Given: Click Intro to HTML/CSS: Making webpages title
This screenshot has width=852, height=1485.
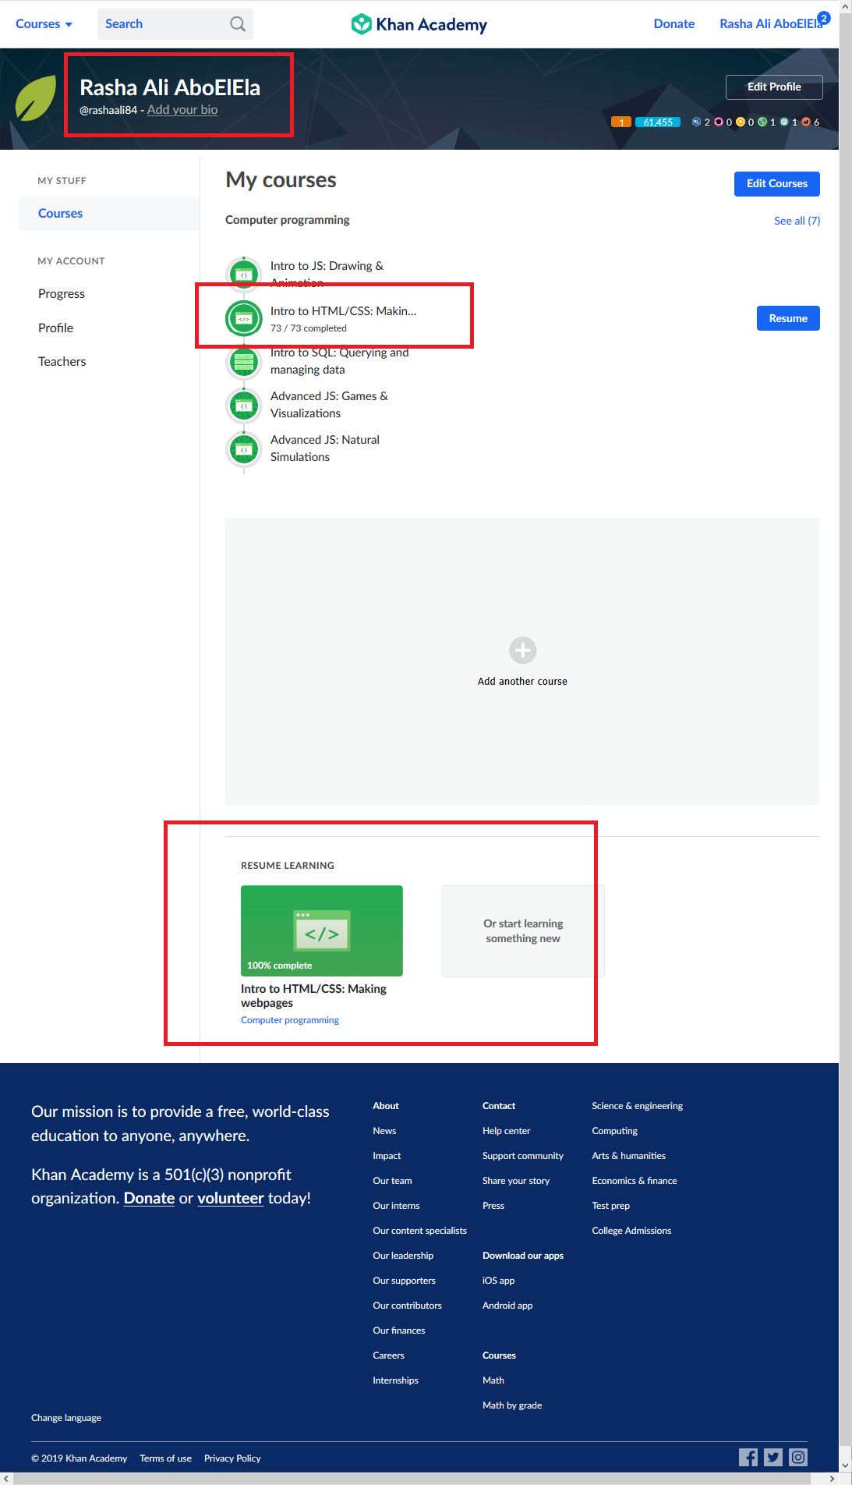Looking at the screenshot, I should pyautogui.click(x=313, y=996).
